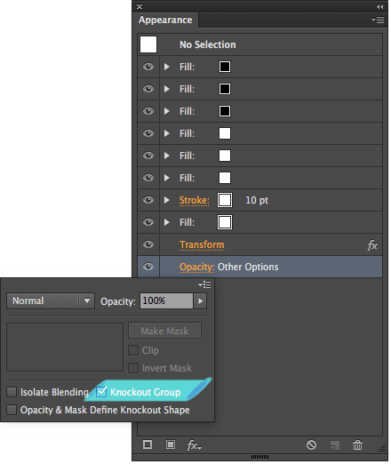Open the Transparency popup options menu
Viewport: 391px width, 464px height.
pyautogui.click(x=204, y=284)
